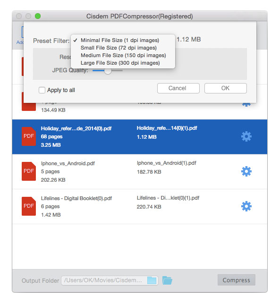Screen dimensions: 279x303
Task: Select the Holiday_refer…de_2014(0).pdf file name
Action: [76, 128]
